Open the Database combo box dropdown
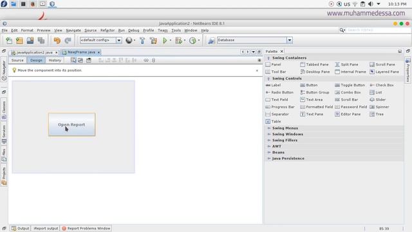412x232 pixels. point(290,40)
